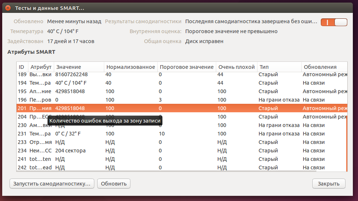The image size is (358, 201).
Task: Select attribute row with ID 196
Action: 147,100
